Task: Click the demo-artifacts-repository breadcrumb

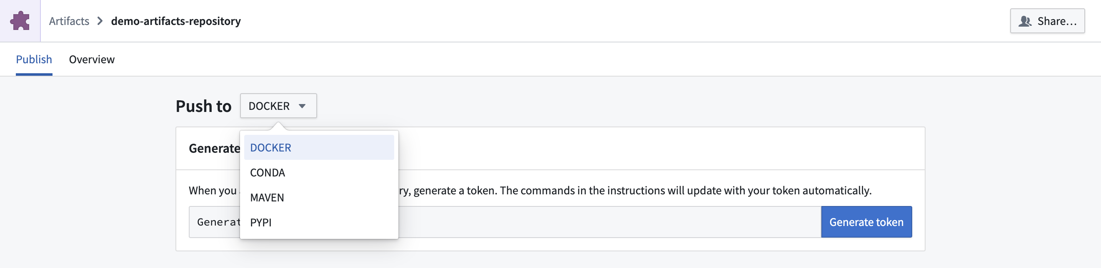Action: [x=176, y=20]
